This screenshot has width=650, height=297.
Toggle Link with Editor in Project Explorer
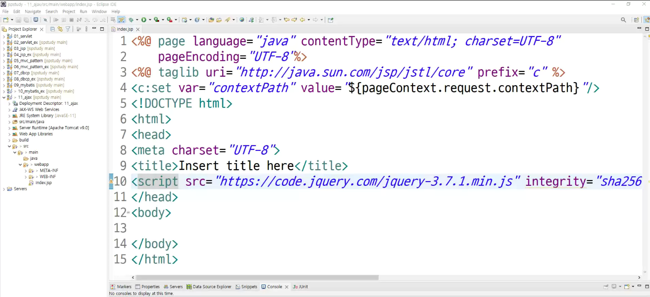coord(60,29)
